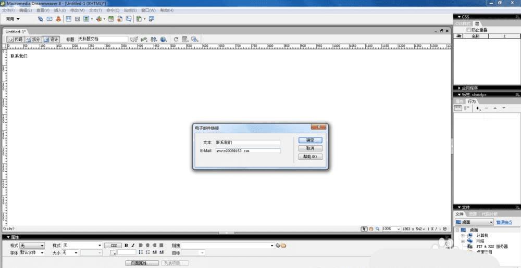Open the 插入(I) menu
Viewport: 521px width, 268px height.
60,10
